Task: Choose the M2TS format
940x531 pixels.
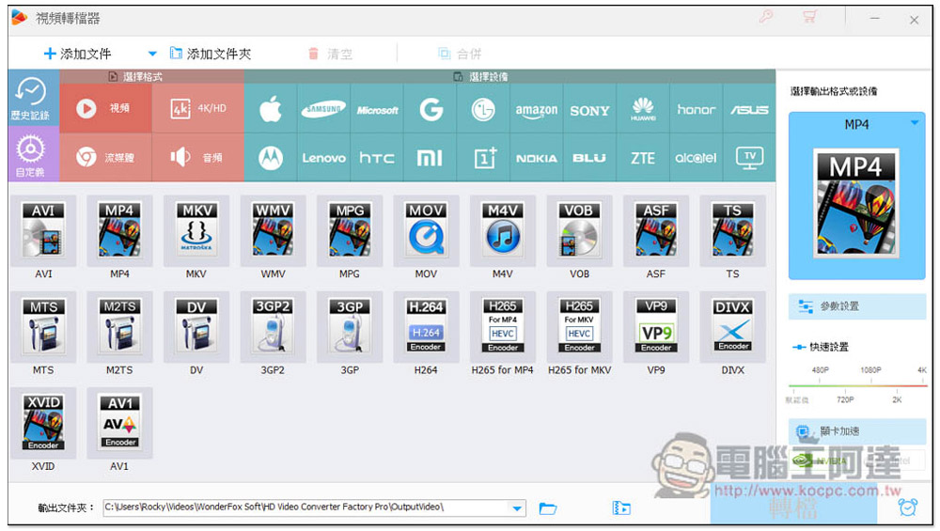Action: tap(120, 327)
